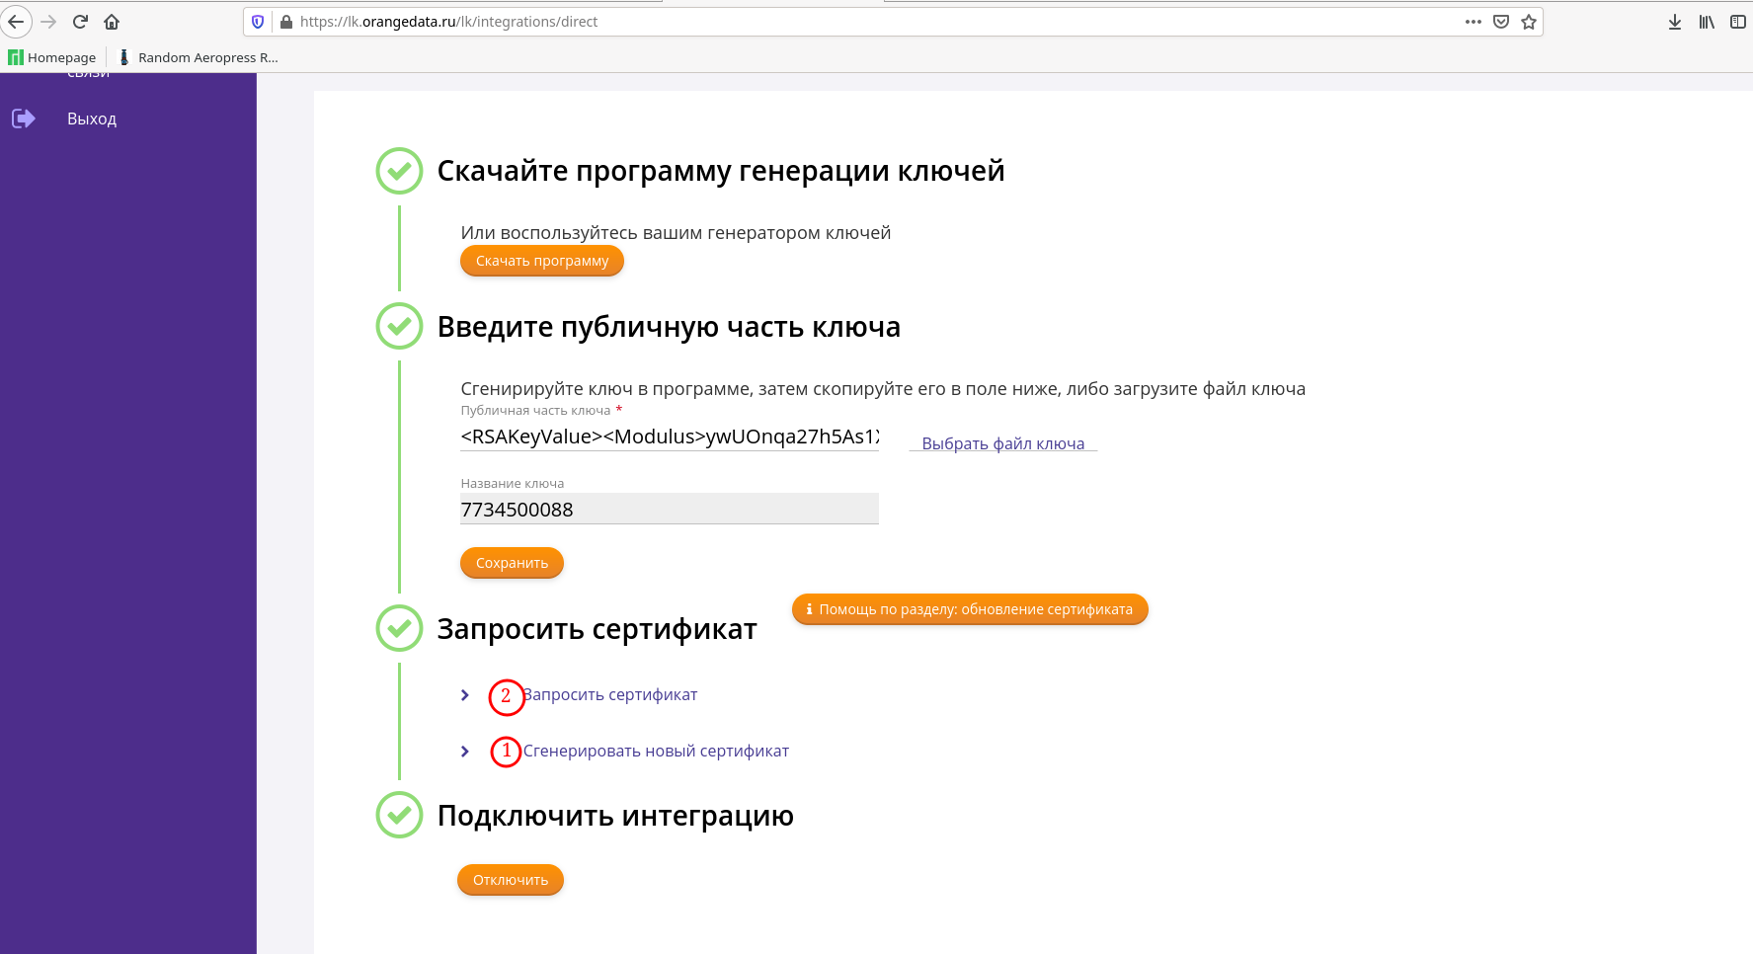Open tracking protection shield icon
1753x954 pixels.
258,22
